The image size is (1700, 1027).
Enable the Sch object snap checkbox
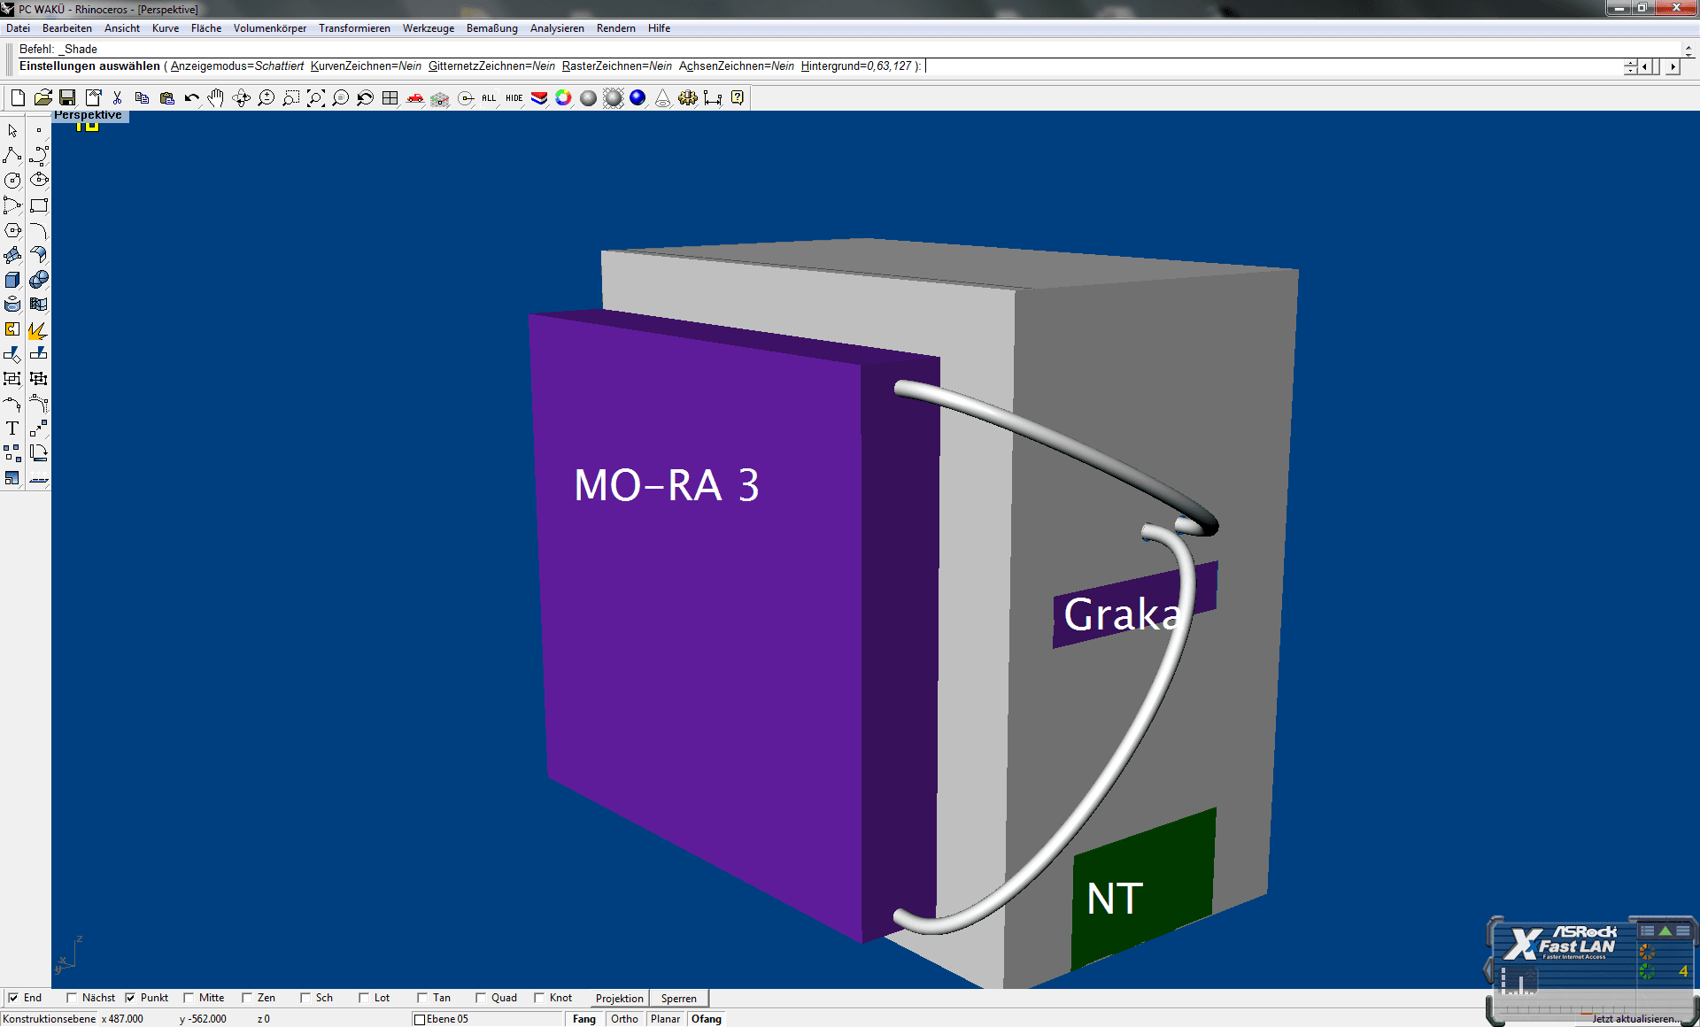305,998
